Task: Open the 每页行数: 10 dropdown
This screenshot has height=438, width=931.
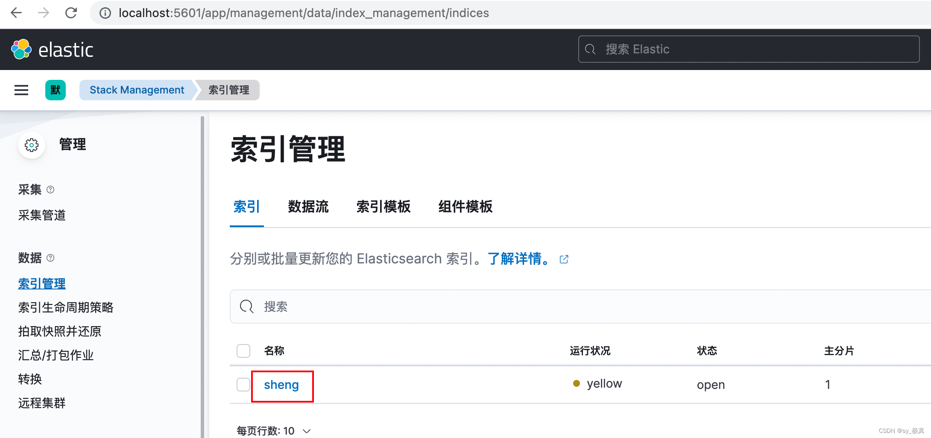Action: click(x=274, y=431)
